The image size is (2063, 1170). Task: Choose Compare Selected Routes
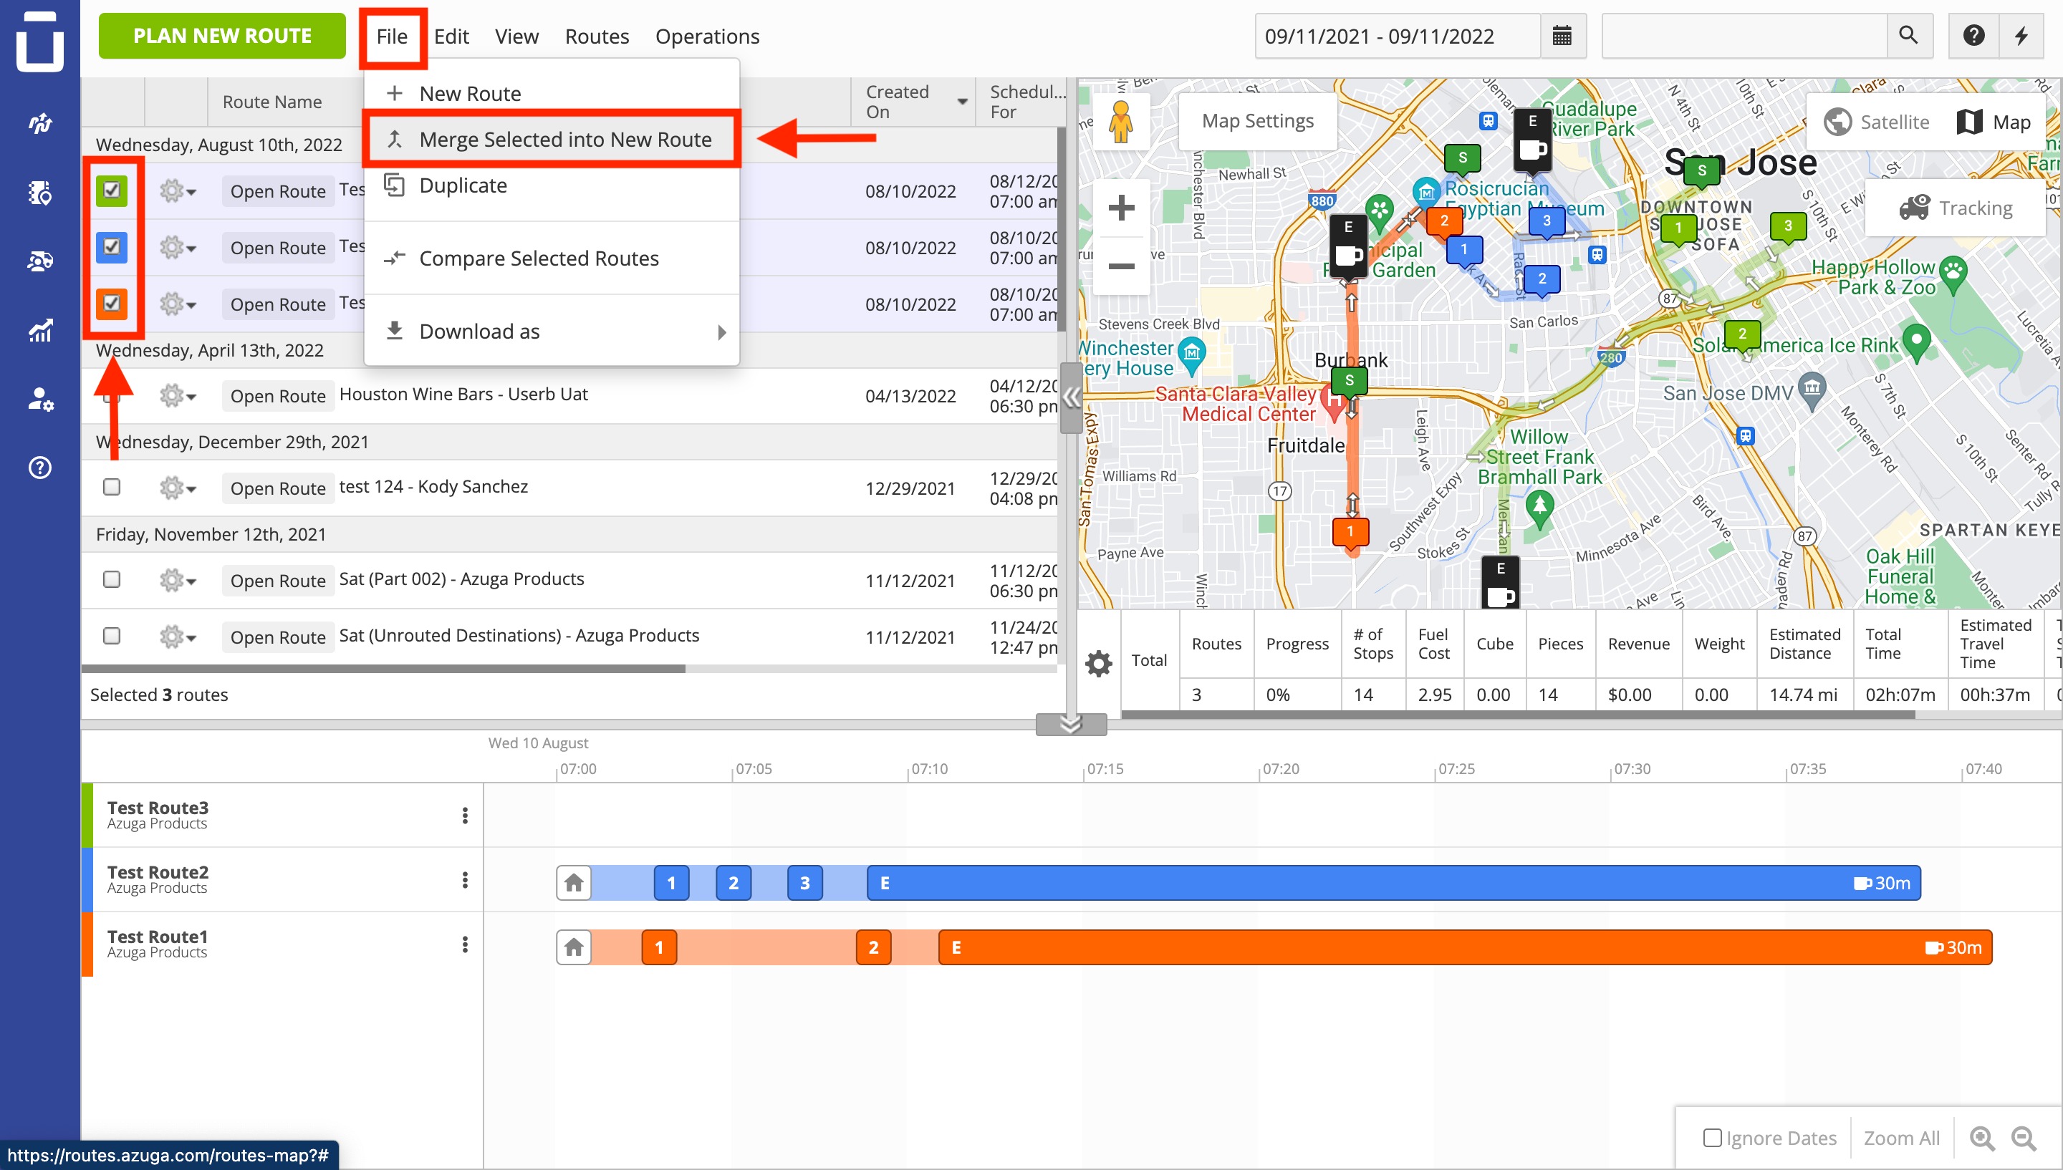pos(552,258)
